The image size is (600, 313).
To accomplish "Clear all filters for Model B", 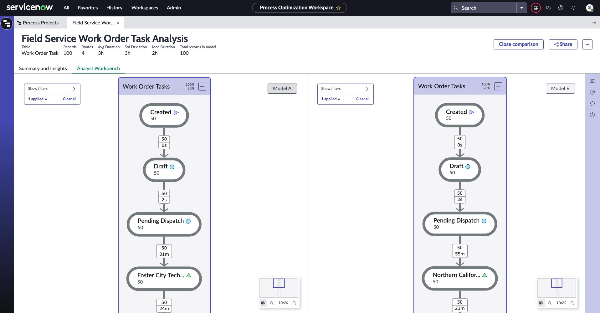I will tap(363, 99).
